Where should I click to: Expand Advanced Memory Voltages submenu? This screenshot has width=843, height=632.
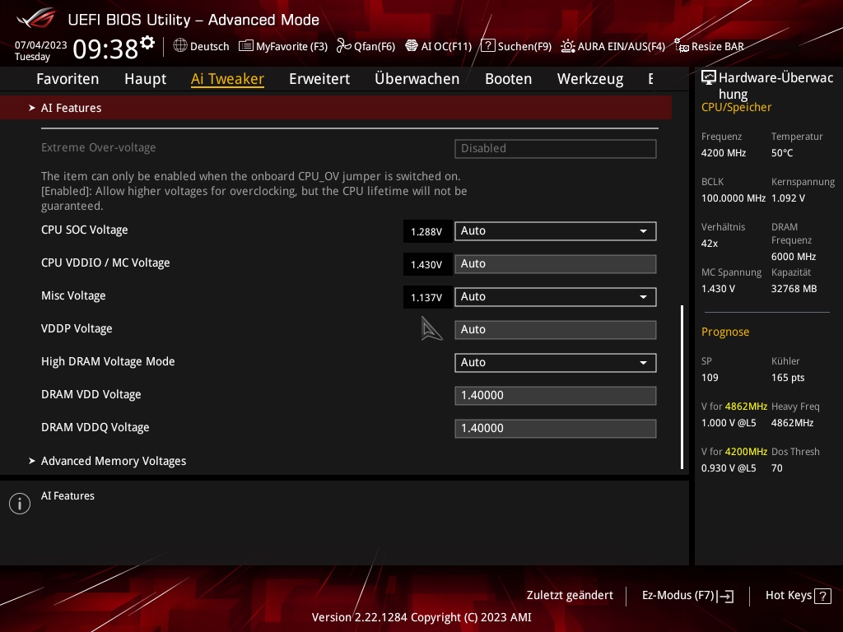(114, 461)
